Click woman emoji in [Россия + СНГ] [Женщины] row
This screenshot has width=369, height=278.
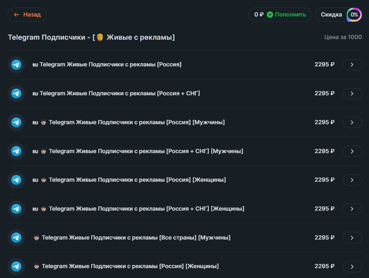click(x=44, y=209)
